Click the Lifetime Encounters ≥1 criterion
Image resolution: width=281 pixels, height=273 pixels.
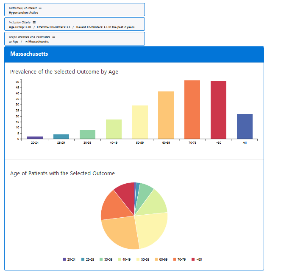(53, 27)
